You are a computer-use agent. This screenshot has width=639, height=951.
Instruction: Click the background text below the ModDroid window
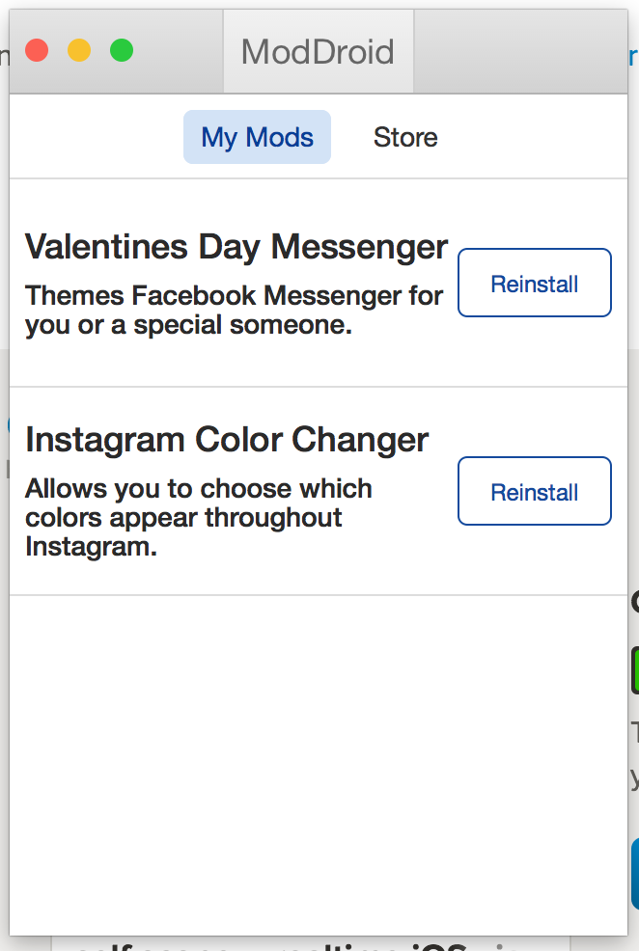coord(290,945)
